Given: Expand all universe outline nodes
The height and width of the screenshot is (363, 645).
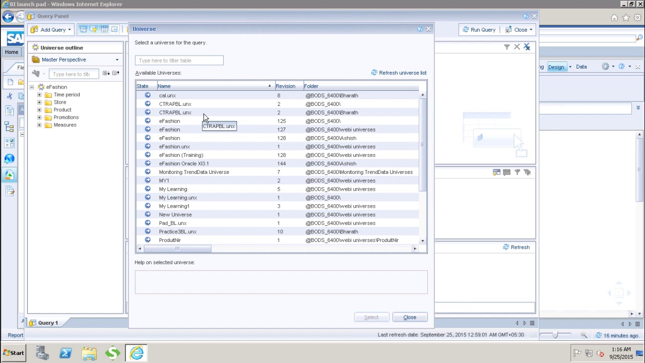Looking at the screenshot, I should coord(106,74).
